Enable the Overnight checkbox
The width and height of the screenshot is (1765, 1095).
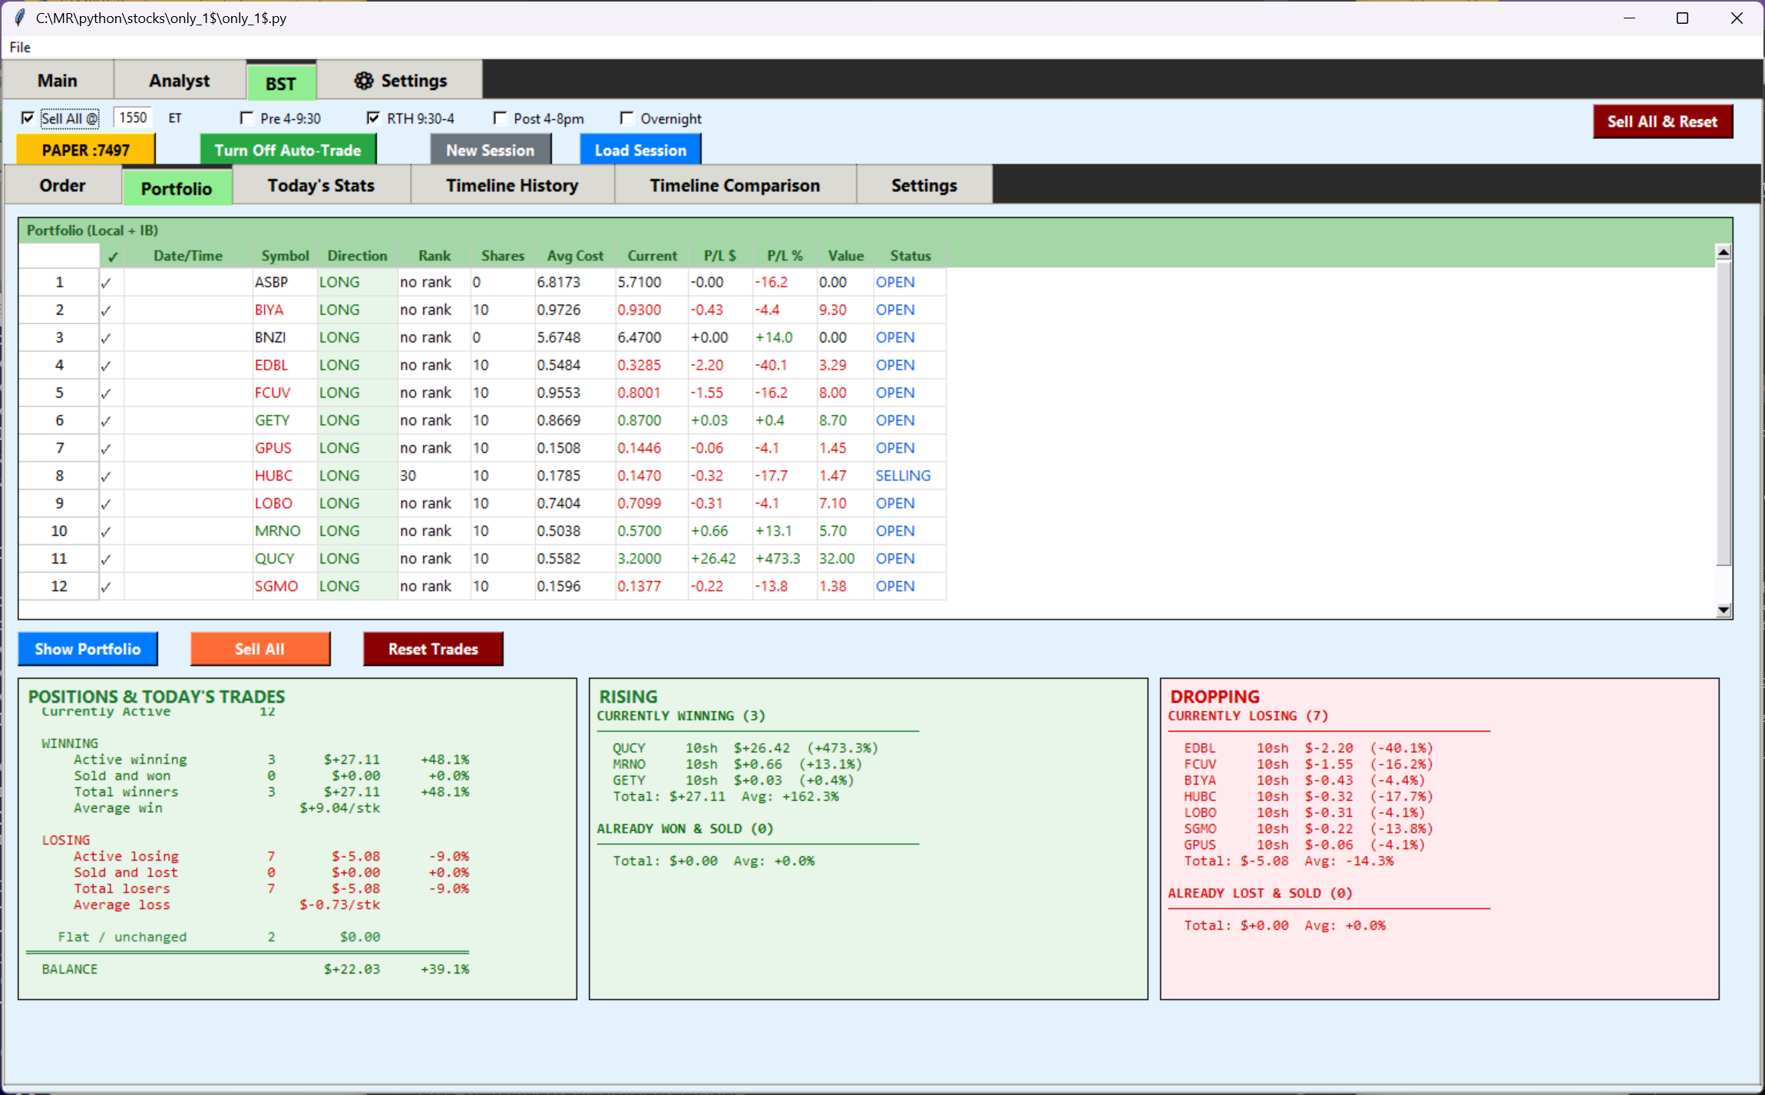click(626, 117)
